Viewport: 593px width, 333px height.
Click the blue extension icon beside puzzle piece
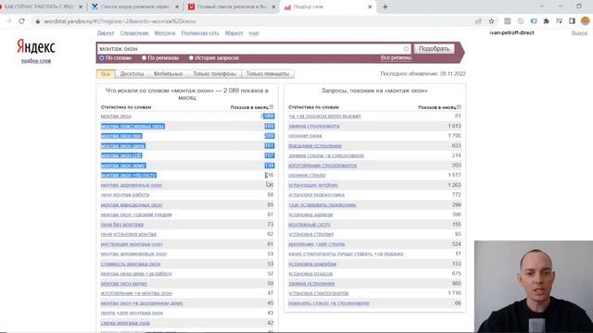tap(534, 21)
